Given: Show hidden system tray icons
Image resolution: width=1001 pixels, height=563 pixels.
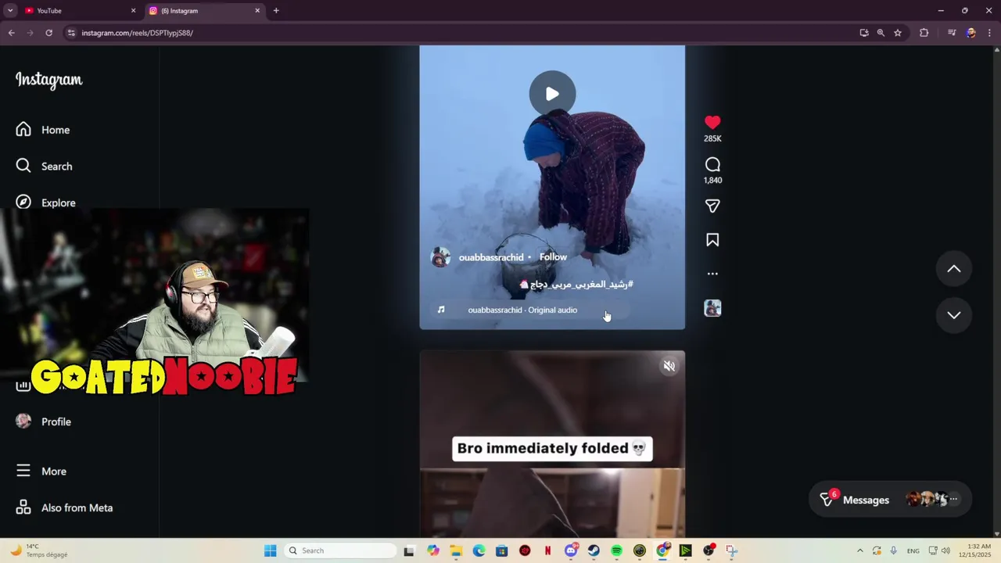Looking at the screenshot, I should [x=860, y=550].
